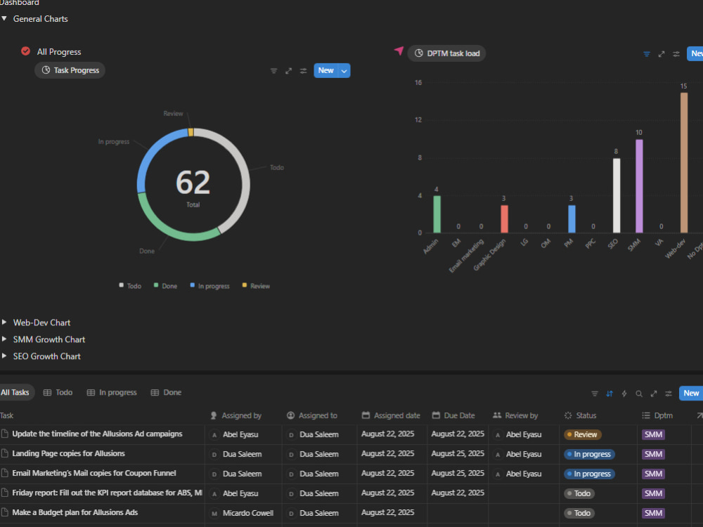Click SEO bar showing 8

617,195
